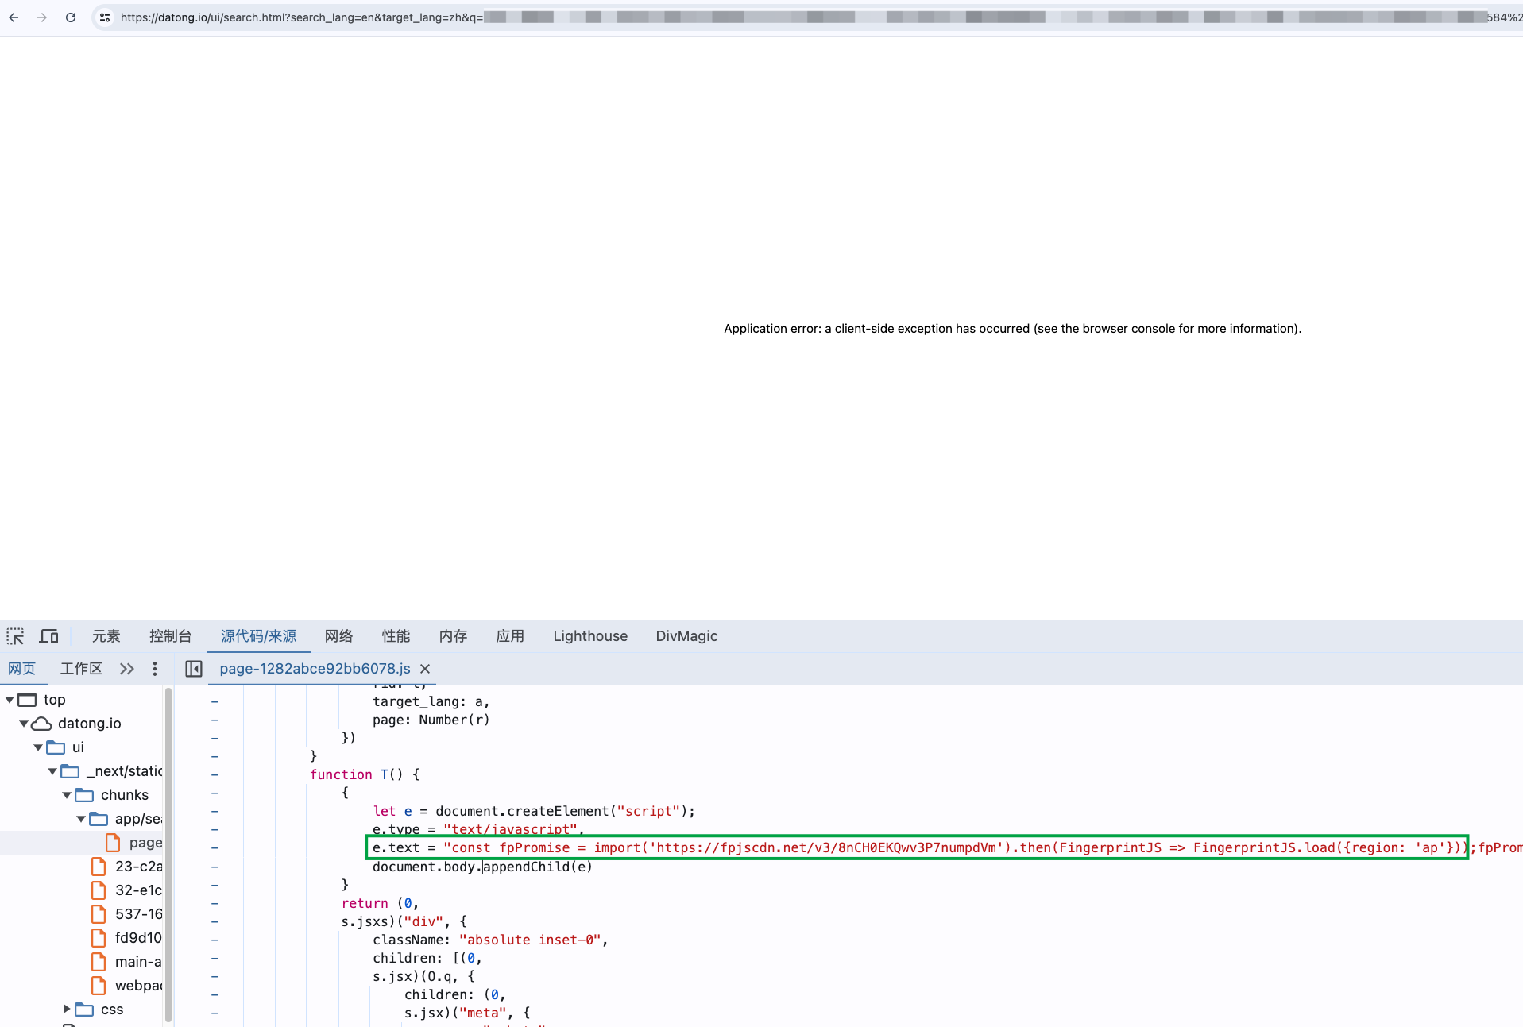
Task: Click the browser address bar URL
Action: point(794,17)
